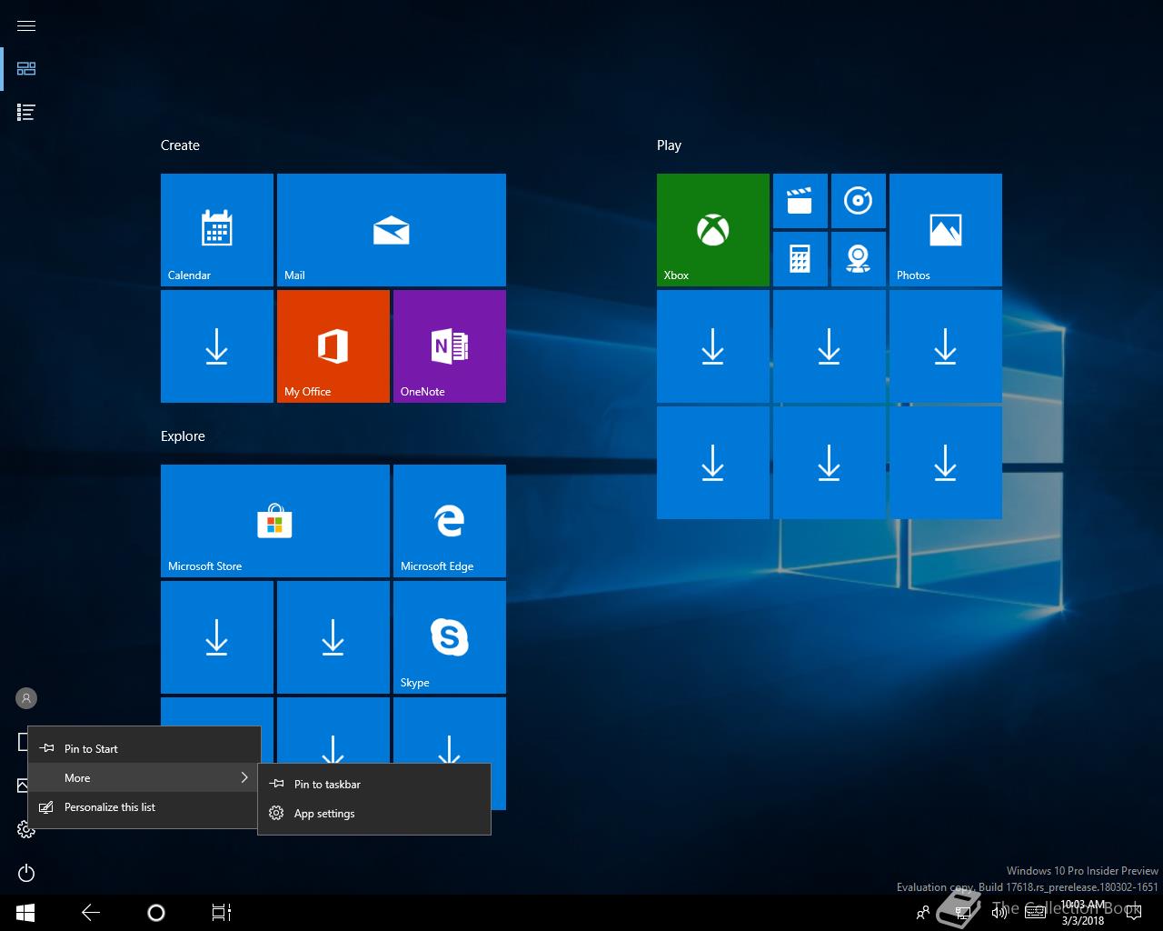Launch the Mail tile
This screenshot has width=1163, height=931.
click(392, 230)
